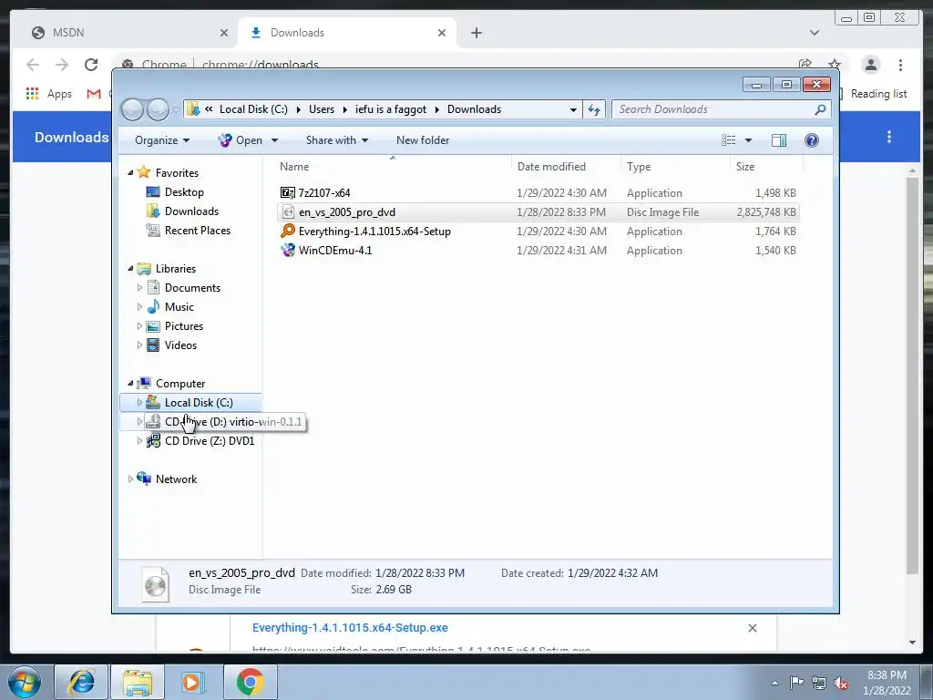Open a new Chrome tab
The height and width of the screenshot is (700, 933).
click(x=476, y=33)
